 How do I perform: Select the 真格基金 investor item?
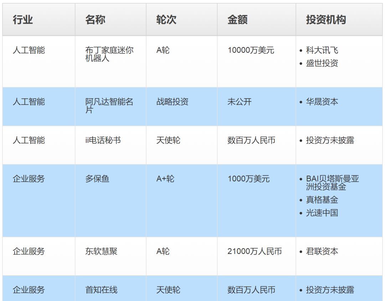(x=322, y=200)
